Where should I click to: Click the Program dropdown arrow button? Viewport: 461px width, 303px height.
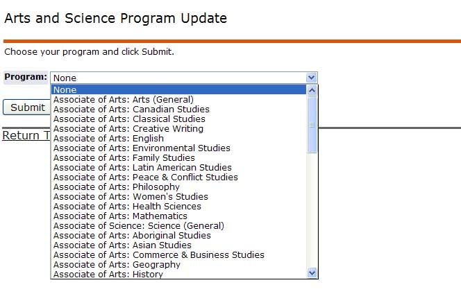coord(312,78)
